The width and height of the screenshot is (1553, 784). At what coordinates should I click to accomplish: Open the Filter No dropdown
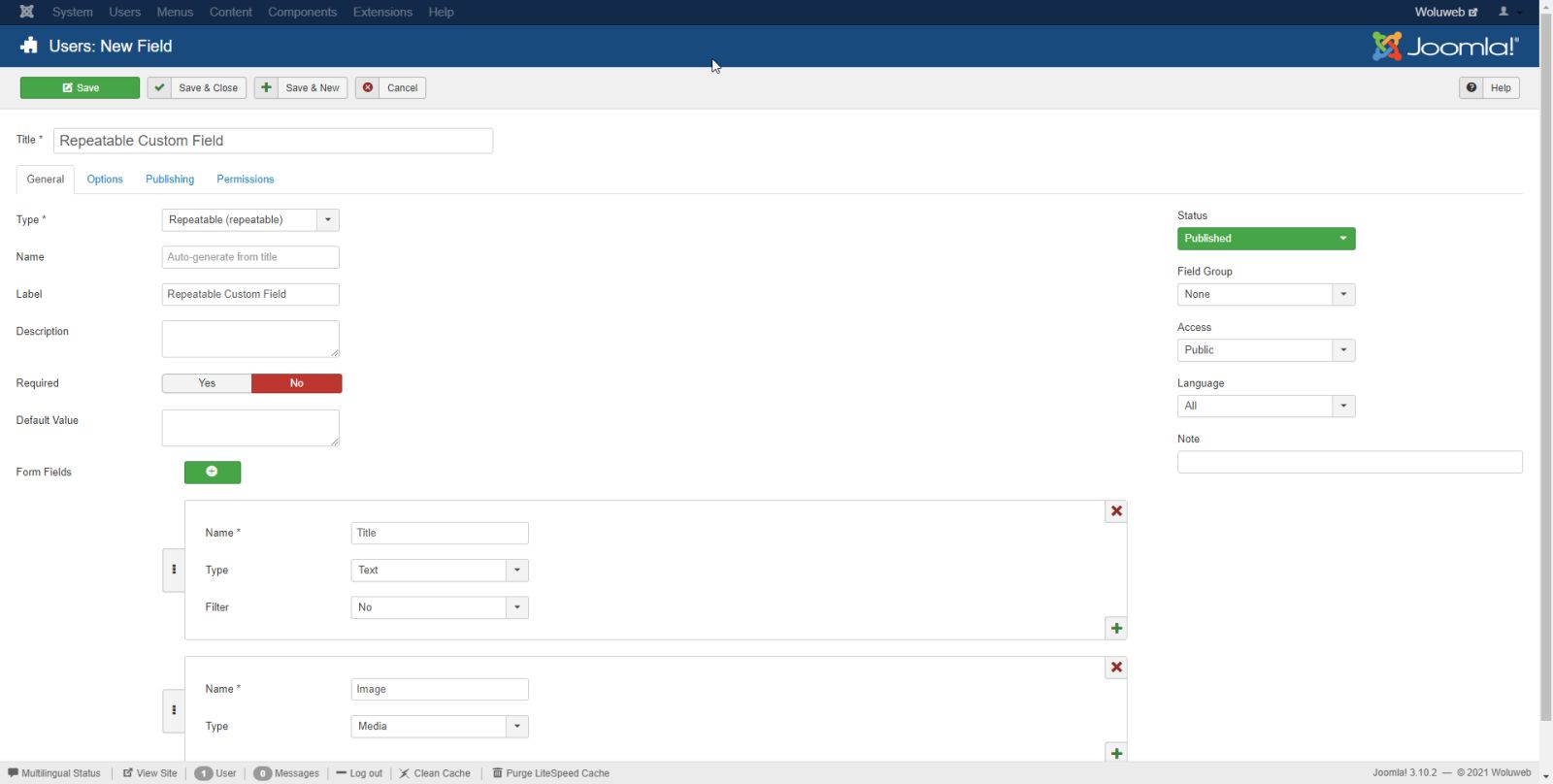click(440, 607)
